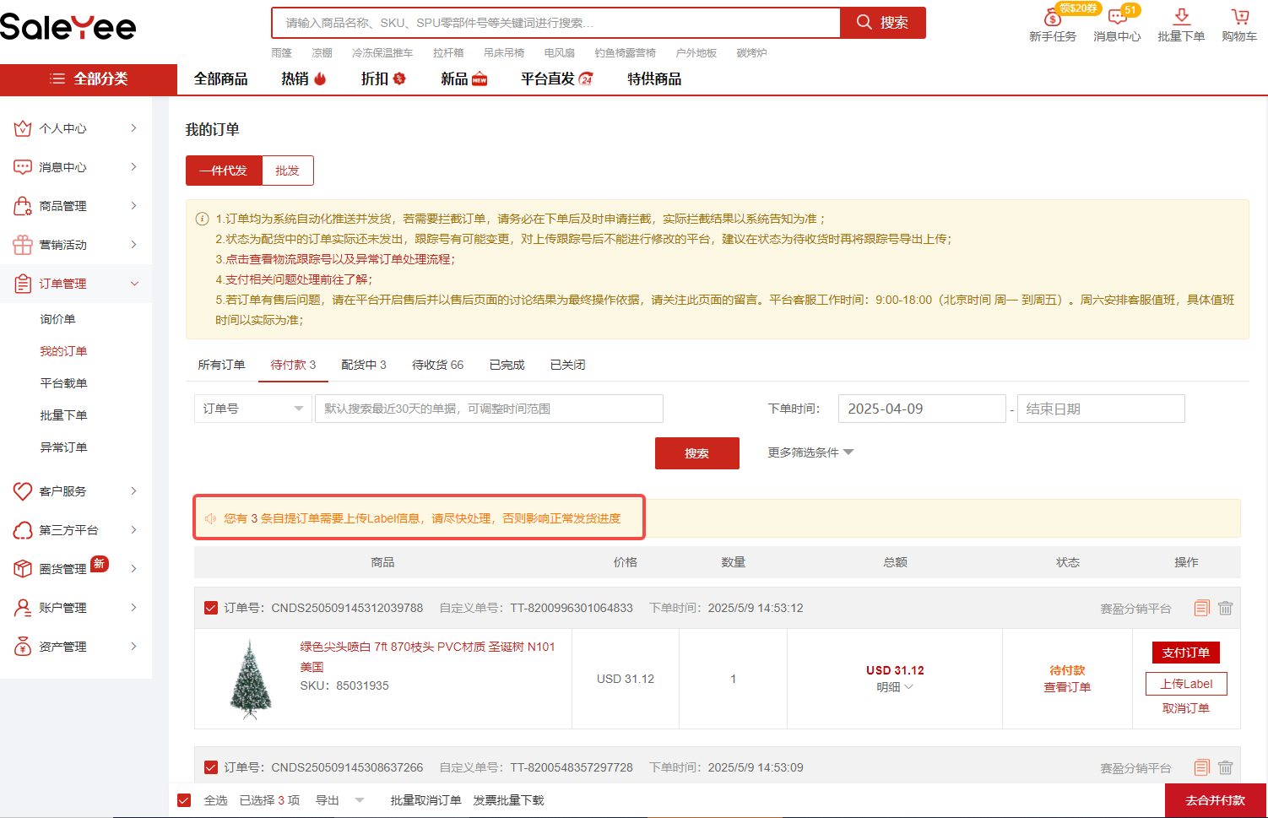
Task: Click the order detail document icon for order CNDS250509145312039788
Action: coord(1201,608)
